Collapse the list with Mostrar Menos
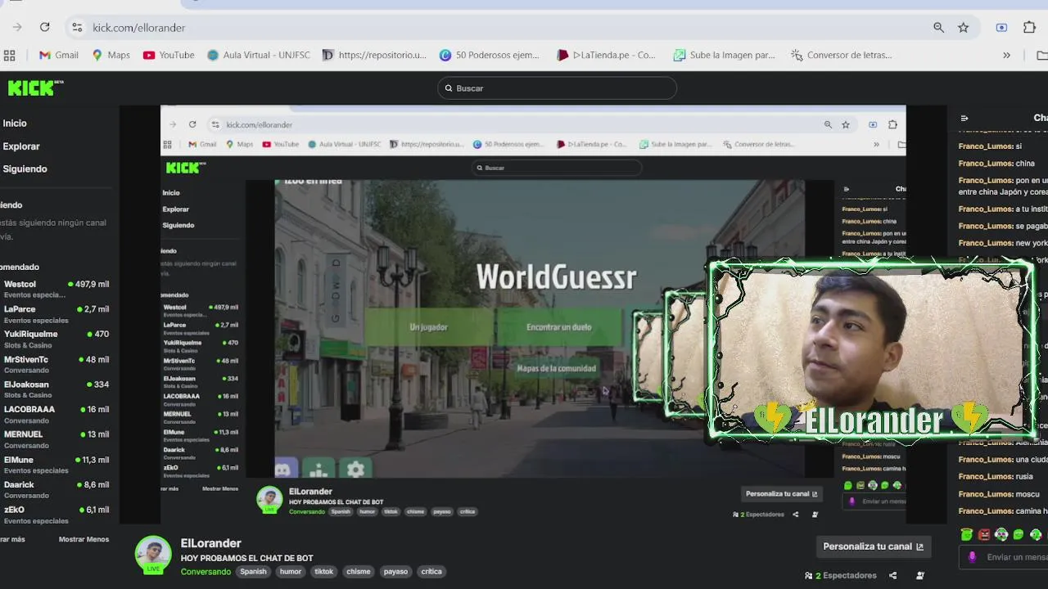Screen dimensions: 1048x589 [x=84, y=539]
